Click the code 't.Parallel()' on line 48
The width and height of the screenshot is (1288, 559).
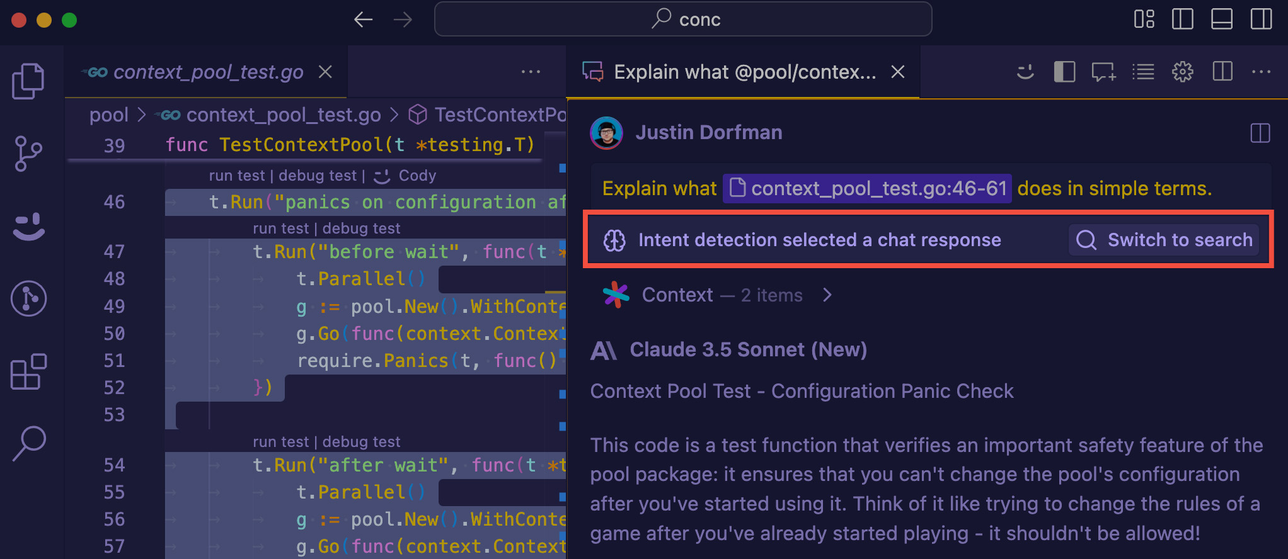tap(361, 279)
